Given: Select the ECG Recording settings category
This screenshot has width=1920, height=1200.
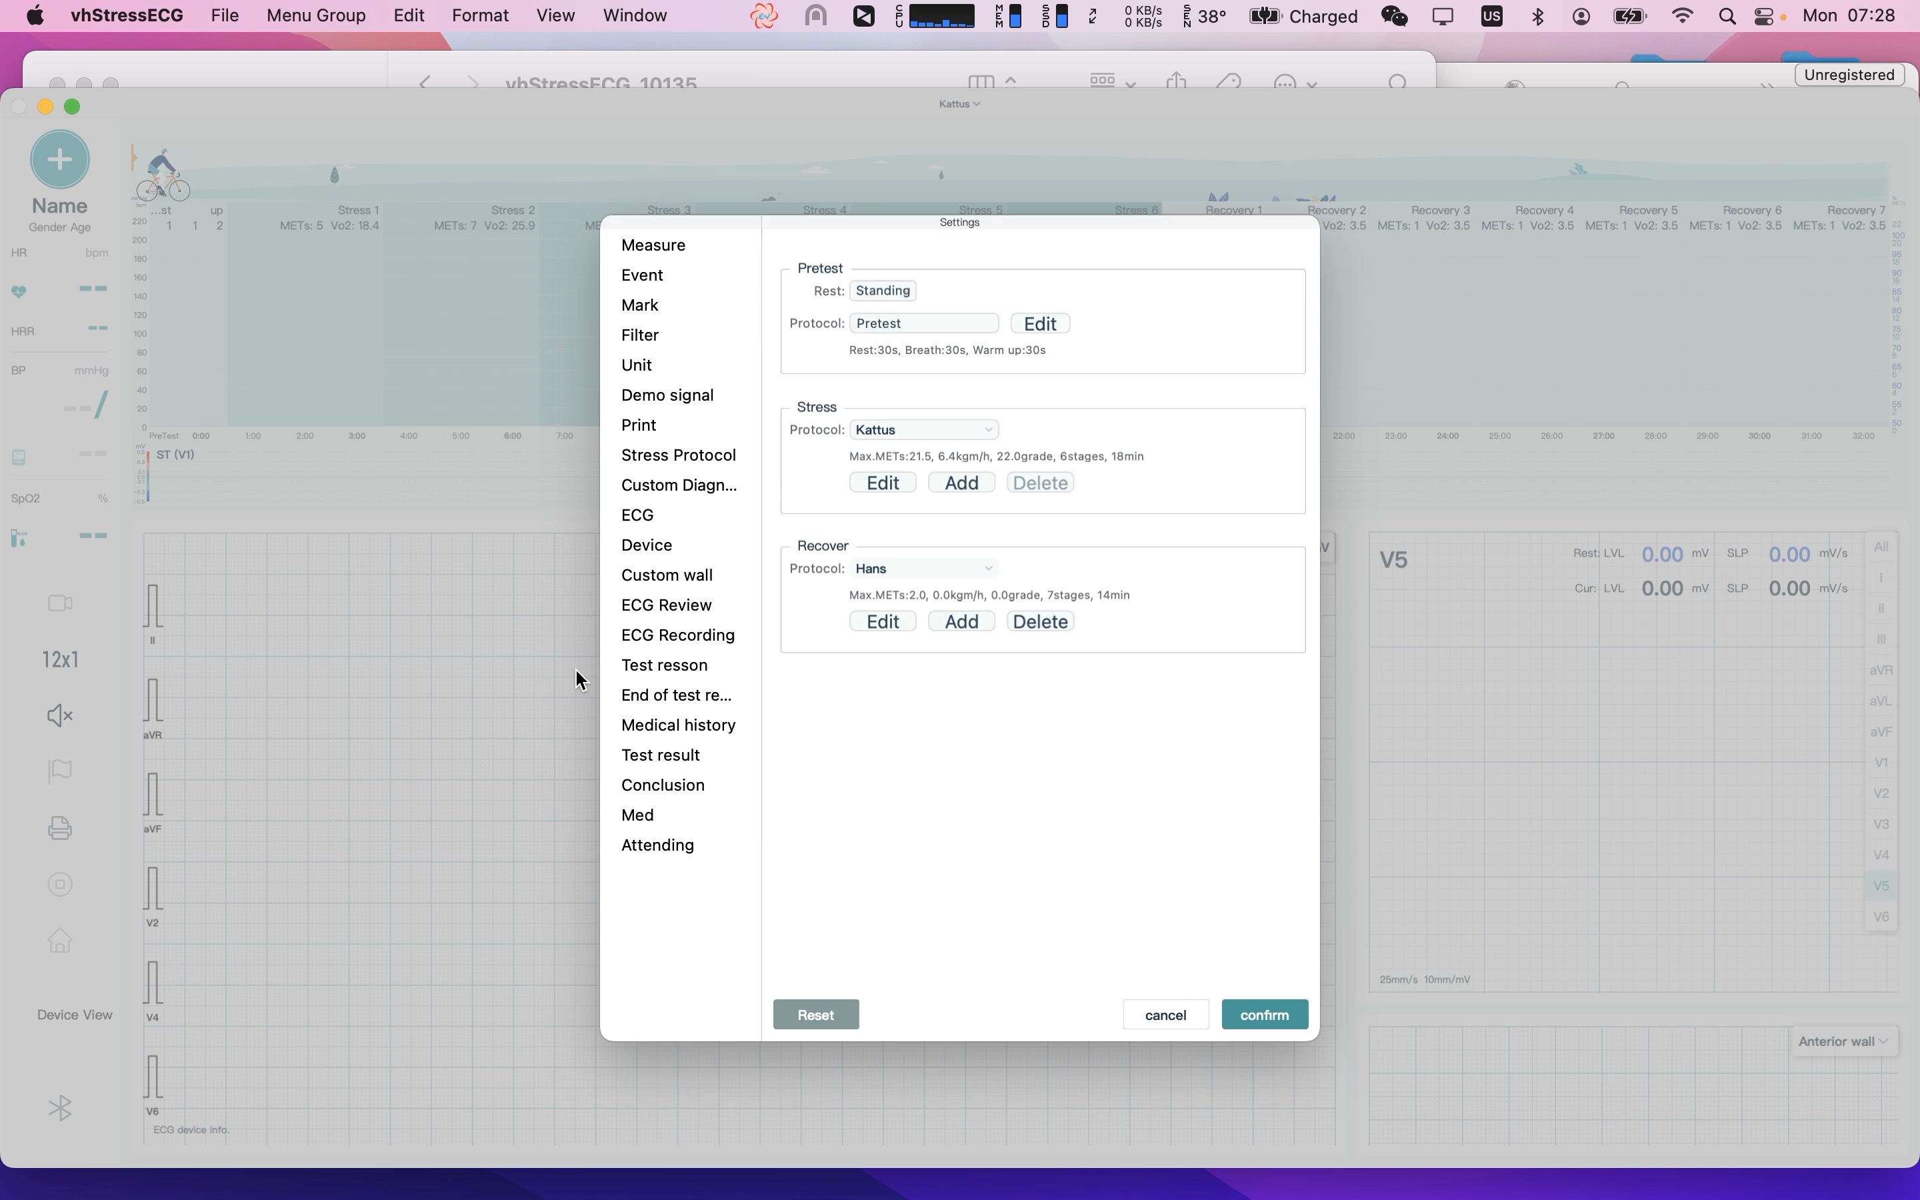Looking at the screenshot, I should tap(677, 635).
